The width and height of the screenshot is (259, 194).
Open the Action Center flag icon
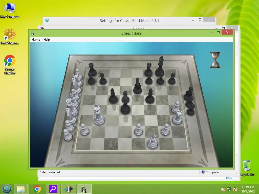(x=235, y=189)
